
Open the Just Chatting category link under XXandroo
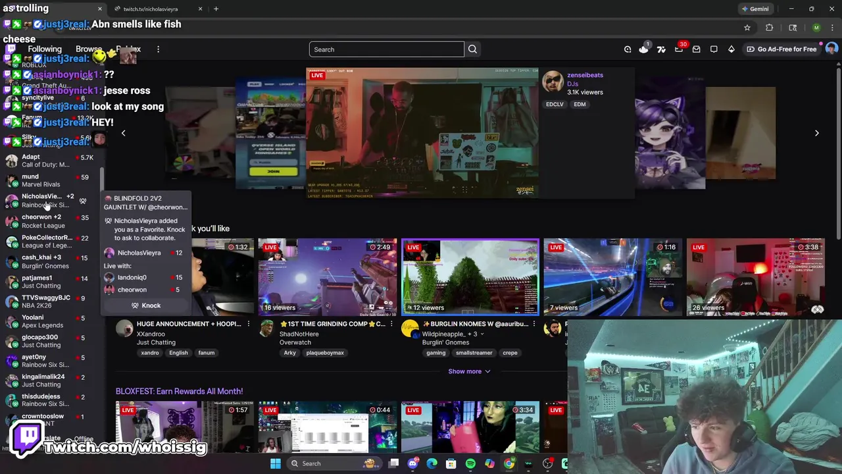pyautogui.click(x=156, y=342)
